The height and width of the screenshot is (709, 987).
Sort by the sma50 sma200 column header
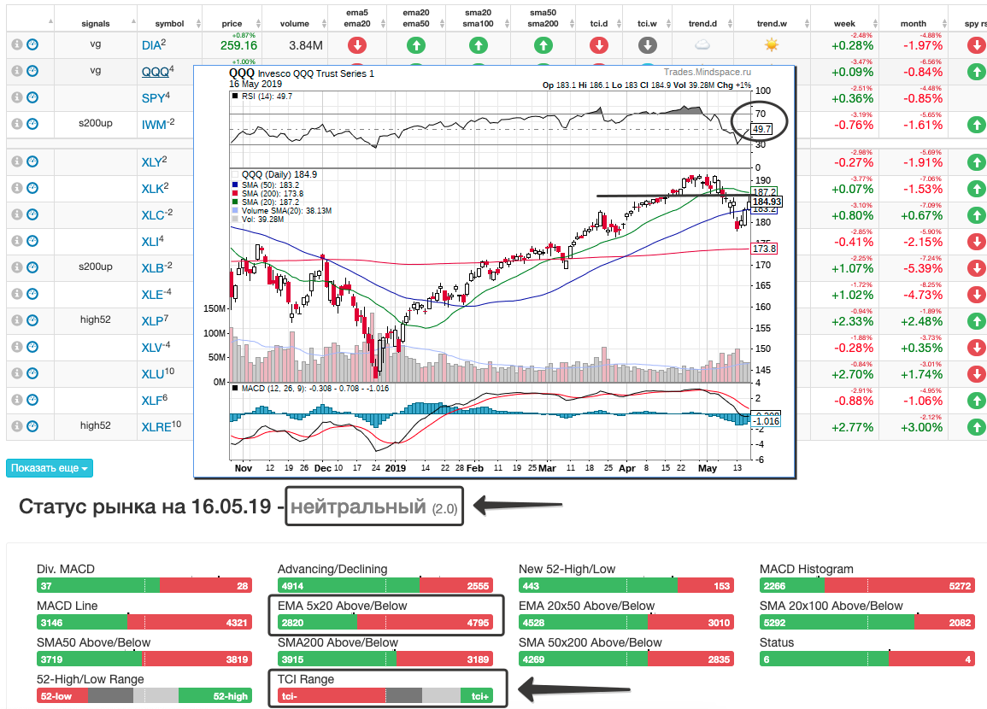click(543, 18)
